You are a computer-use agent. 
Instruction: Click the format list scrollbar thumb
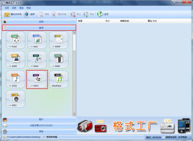pos(74,42)
